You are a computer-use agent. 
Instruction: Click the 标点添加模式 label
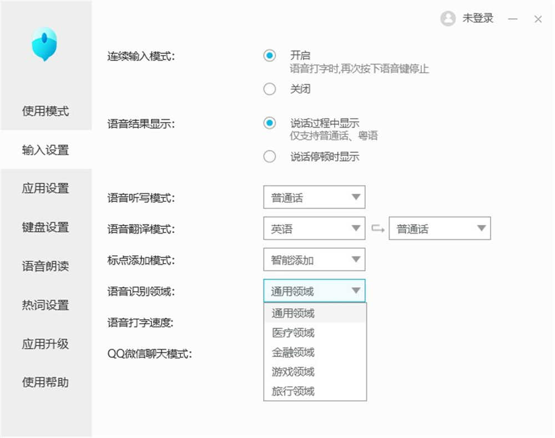pos(141,260)
